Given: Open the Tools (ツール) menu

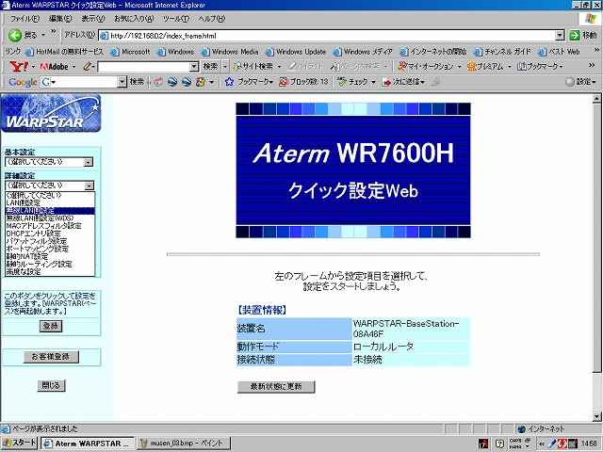Looking at the screenshot, I should [175, 19].
